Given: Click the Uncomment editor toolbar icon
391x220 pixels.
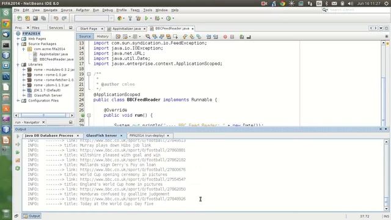Looking at the screenshot, I should click(249, 37).
